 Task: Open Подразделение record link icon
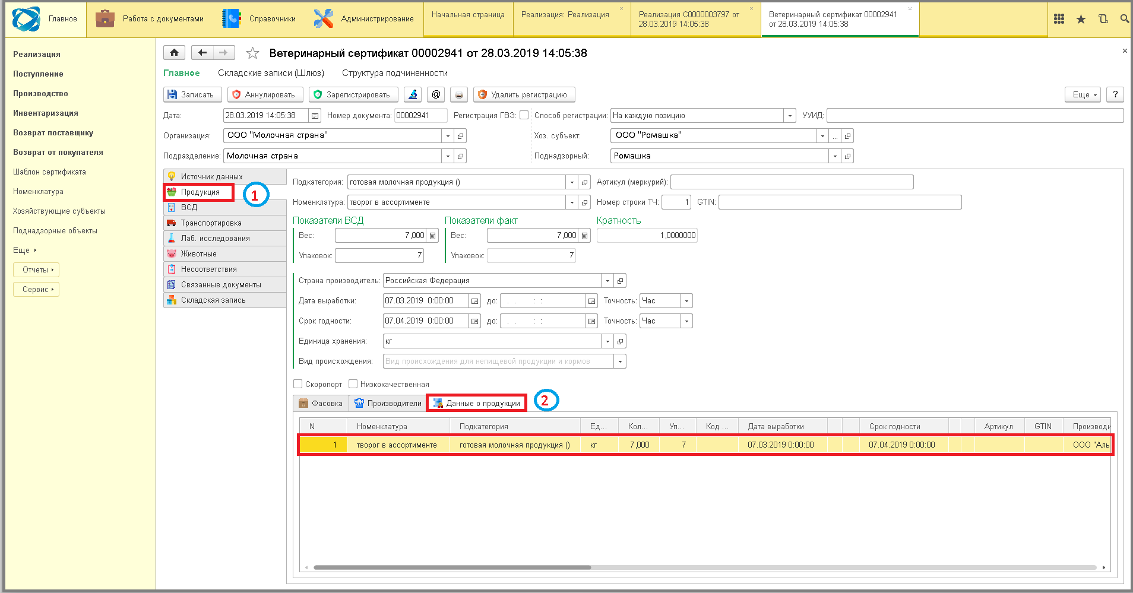point(460,156)
